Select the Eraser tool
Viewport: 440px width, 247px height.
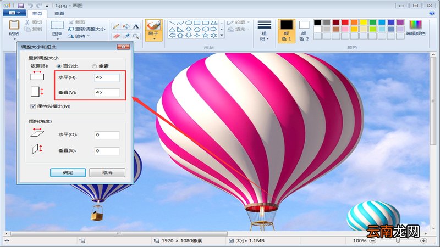[x=116, y=36]
